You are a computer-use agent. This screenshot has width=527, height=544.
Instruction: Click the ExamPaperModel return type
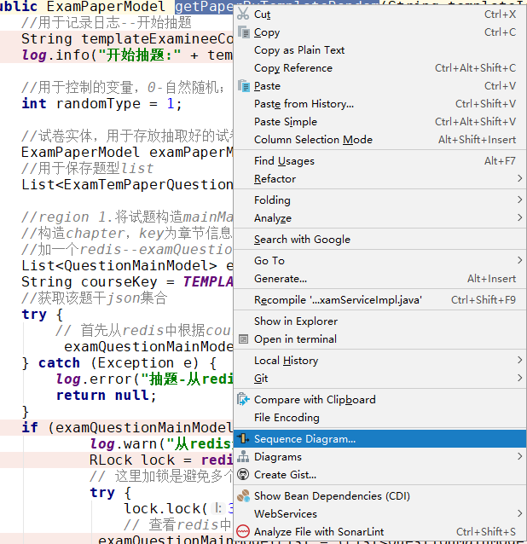(x=106, y=6)
